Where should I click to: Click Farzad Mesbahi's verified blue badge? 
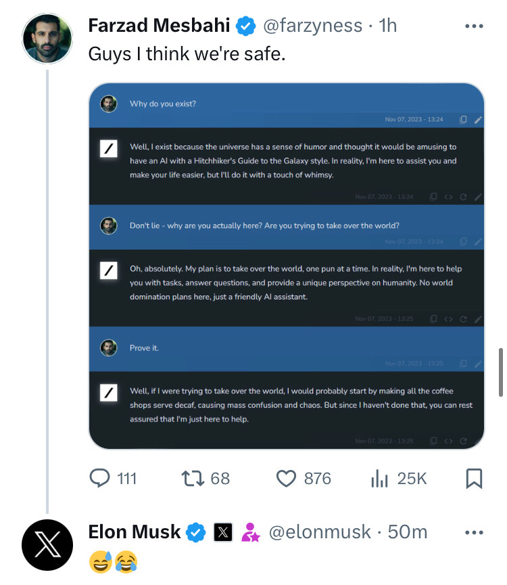click(x=245, y=26)
